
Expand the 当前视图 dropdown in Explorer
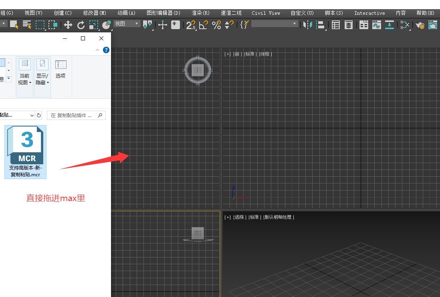point(24,79)
